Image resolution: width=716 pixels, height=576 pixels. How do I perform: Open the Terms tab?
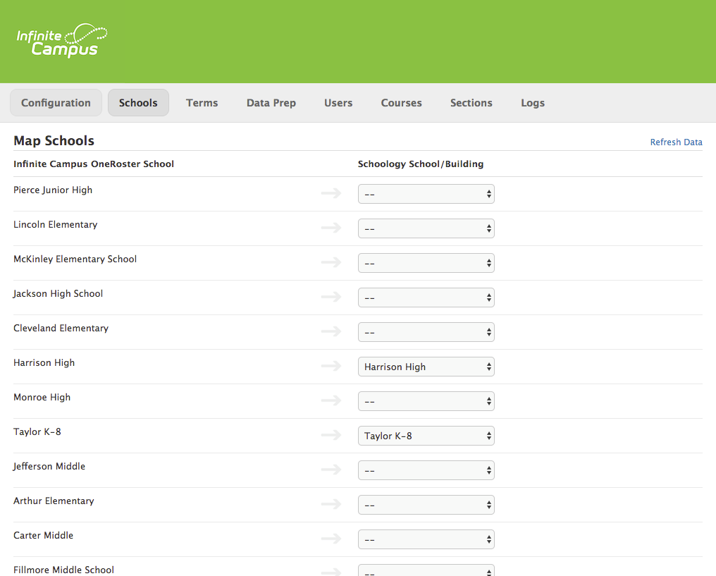(202, 103)
